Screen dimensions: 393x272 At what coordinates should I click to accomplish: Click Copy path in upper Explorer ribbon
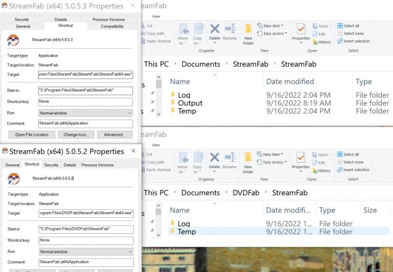[153, 34]
